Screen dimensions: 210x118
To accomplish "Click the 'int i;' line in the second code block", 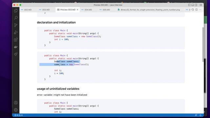I will point(58,70).
